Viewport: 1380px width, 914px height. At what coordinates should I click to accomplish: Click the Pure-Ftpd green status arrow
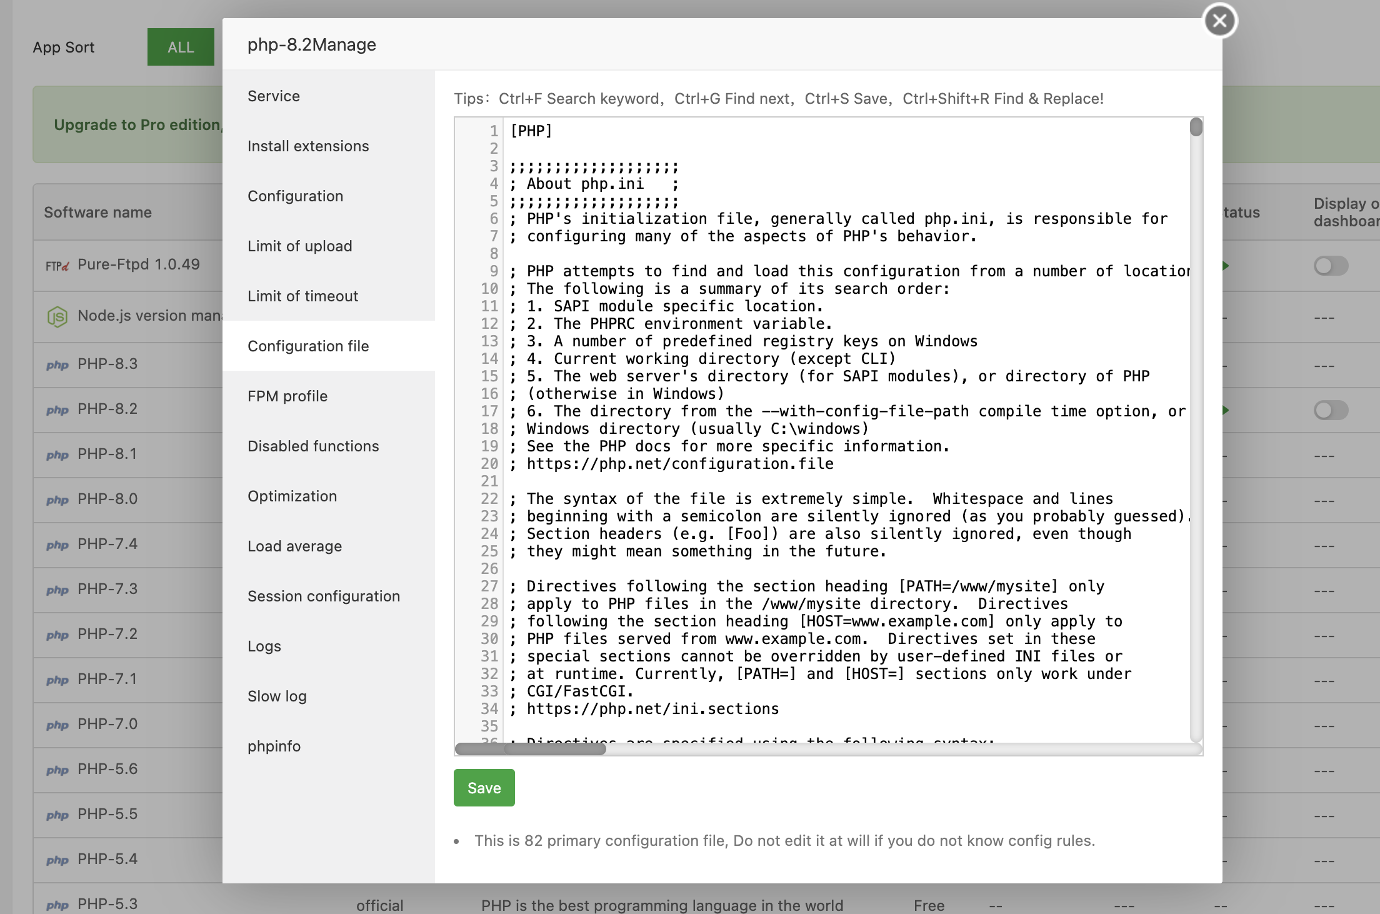1226,266
